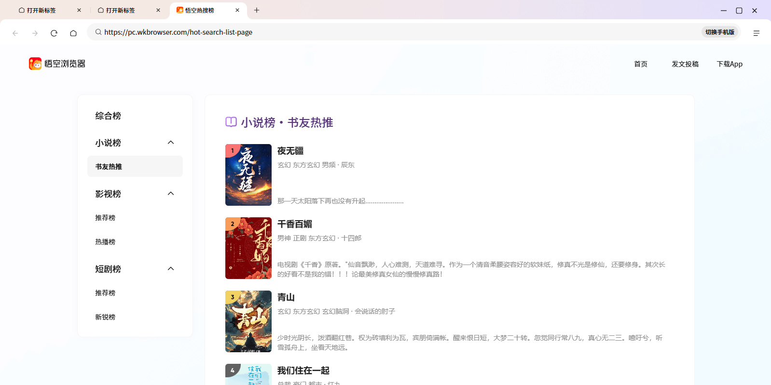Collapse the 影视榜 section chevron
The image size is (771, 385).
pyautogui.click(x=171, y=194)
